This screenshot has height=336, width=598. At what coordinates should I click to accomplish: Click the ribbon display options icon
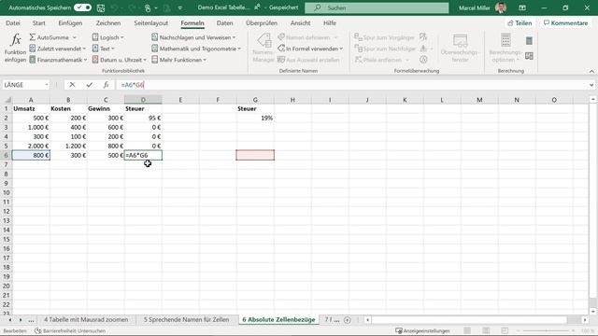tap(522, 7)
